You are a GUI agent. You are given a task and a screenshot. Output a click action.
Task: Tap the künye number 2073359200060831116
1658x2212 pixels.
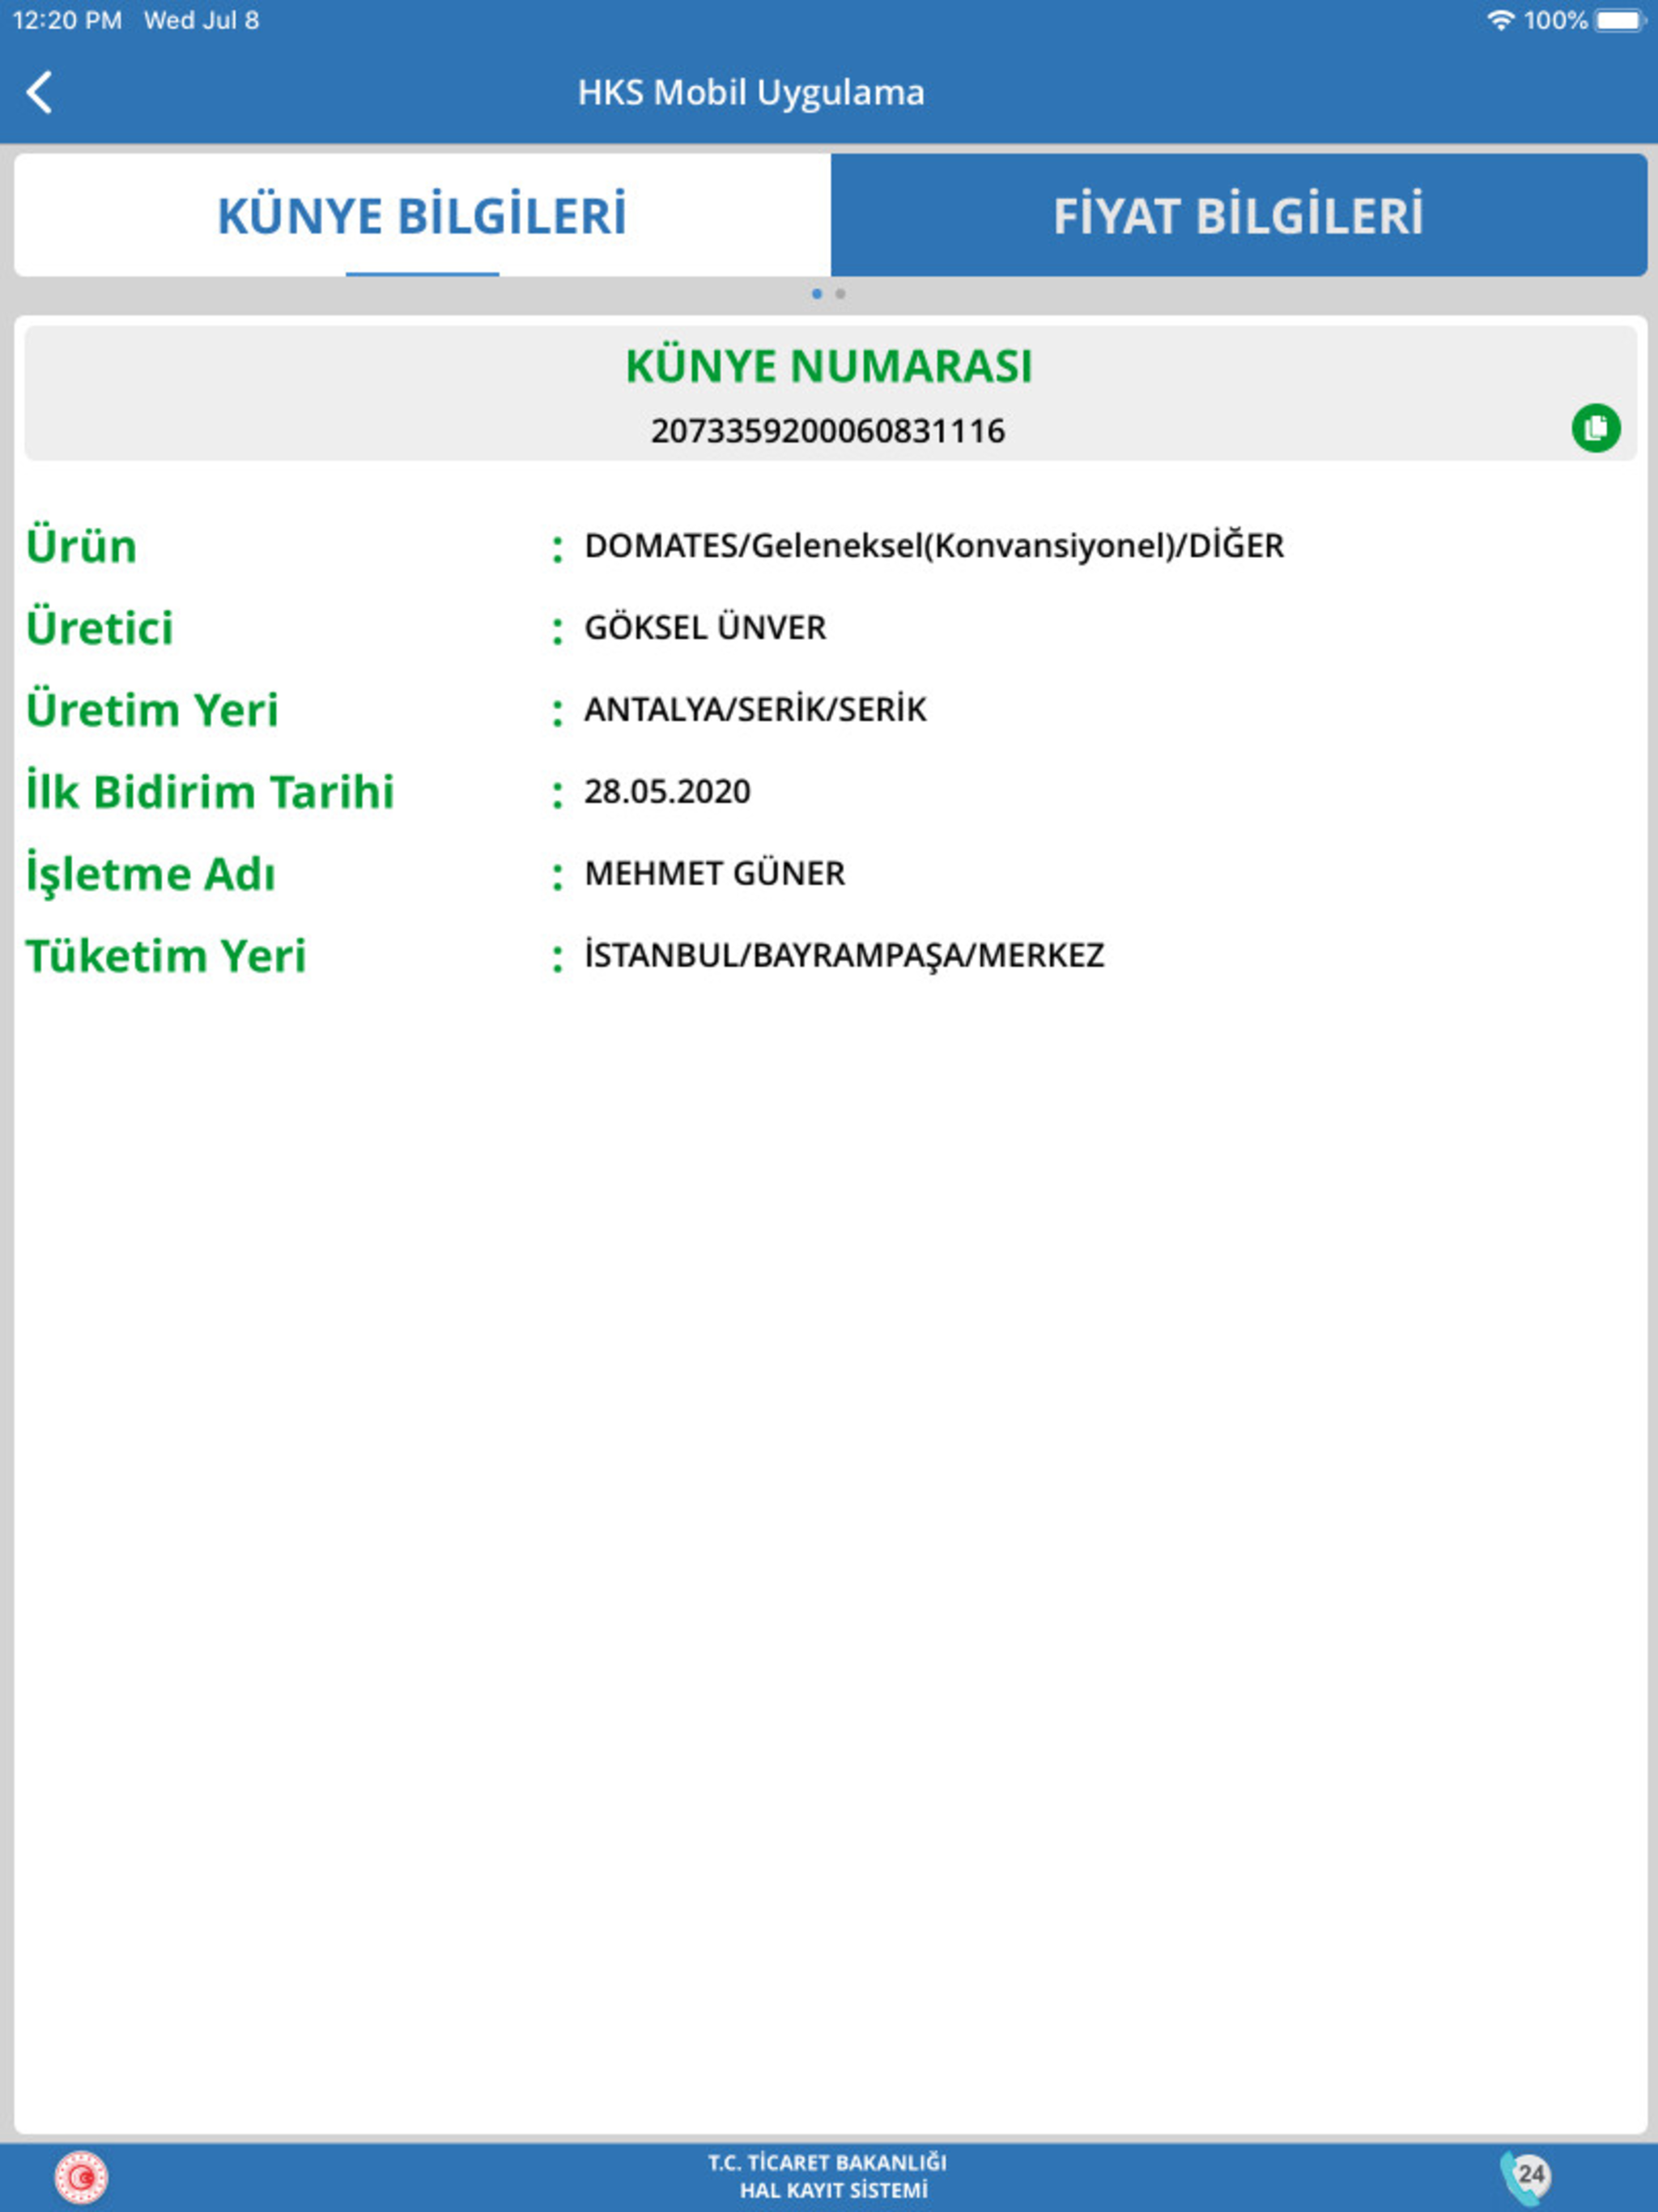pyautogui.click(x=828, y=431)
